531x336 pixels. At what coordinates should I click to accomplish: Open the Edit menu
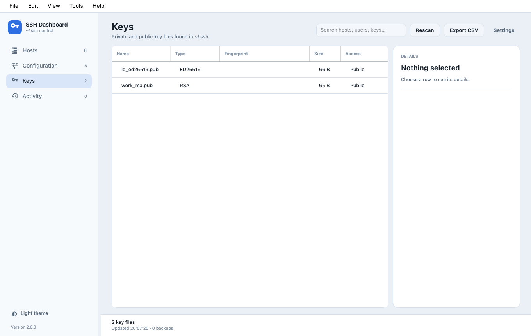pos(33,6)
